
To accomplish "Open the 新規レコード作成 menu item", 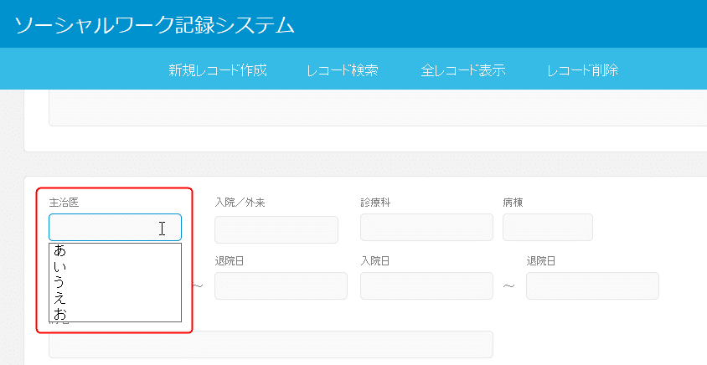I will pos(218,70).
